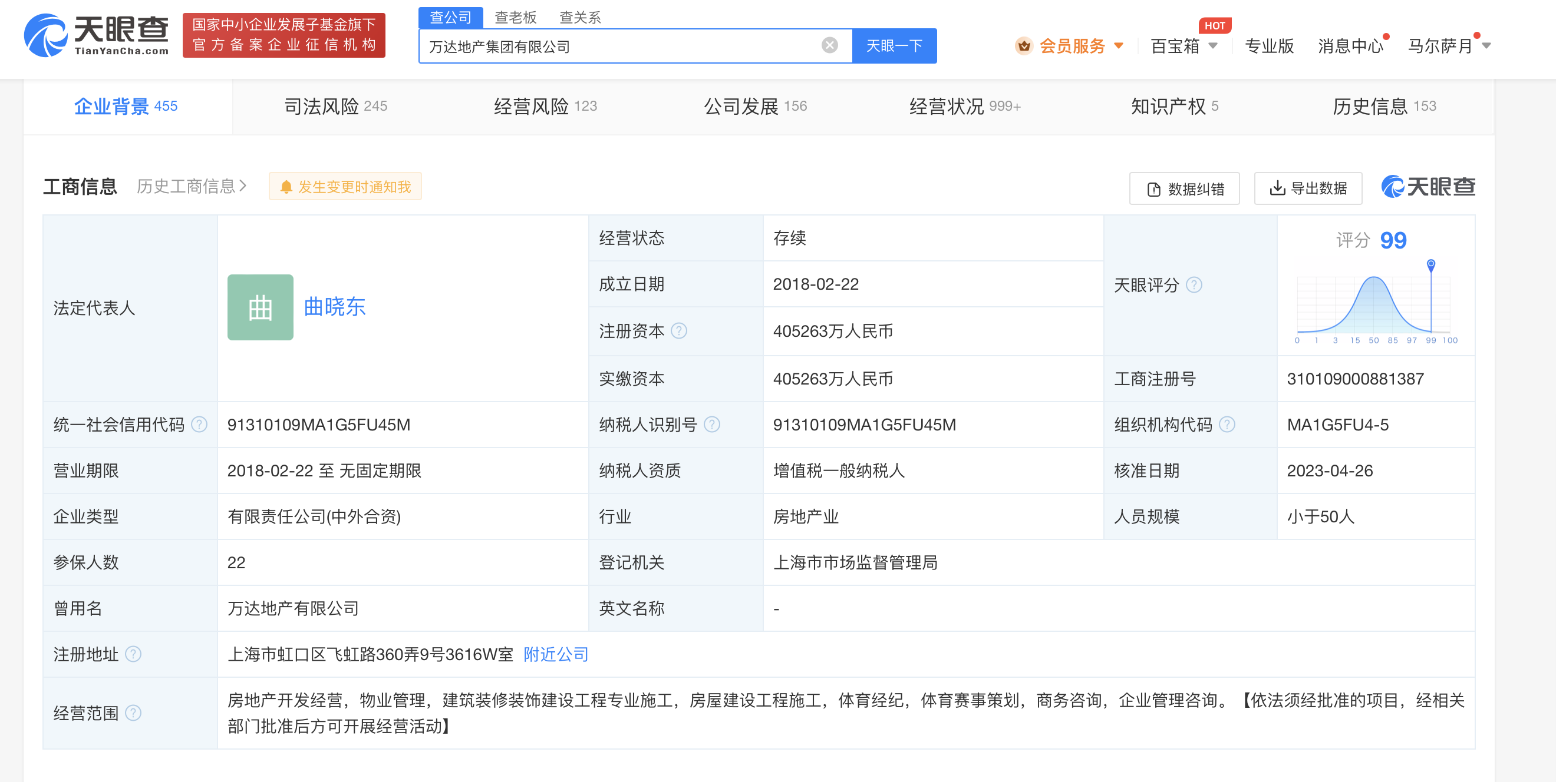Click the help icon beside 组织机构代码
Screen dimensions: 1556x782
(1227, 425)
